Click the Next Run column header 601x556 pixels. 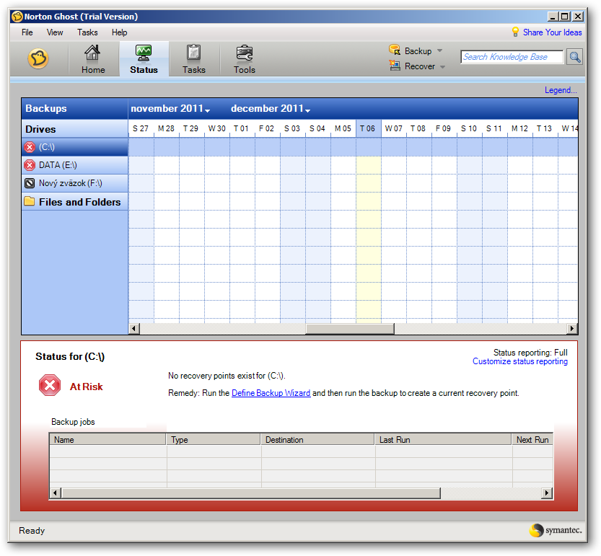pyautogui.click(x=532, y=439)
